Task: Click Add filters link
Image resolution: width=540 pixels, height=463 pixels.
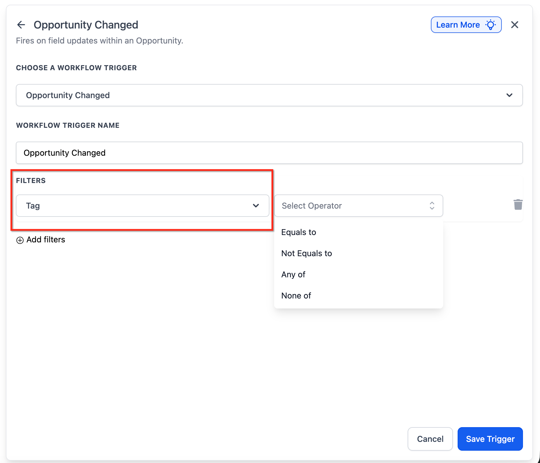Action: (x=46, y=240)
